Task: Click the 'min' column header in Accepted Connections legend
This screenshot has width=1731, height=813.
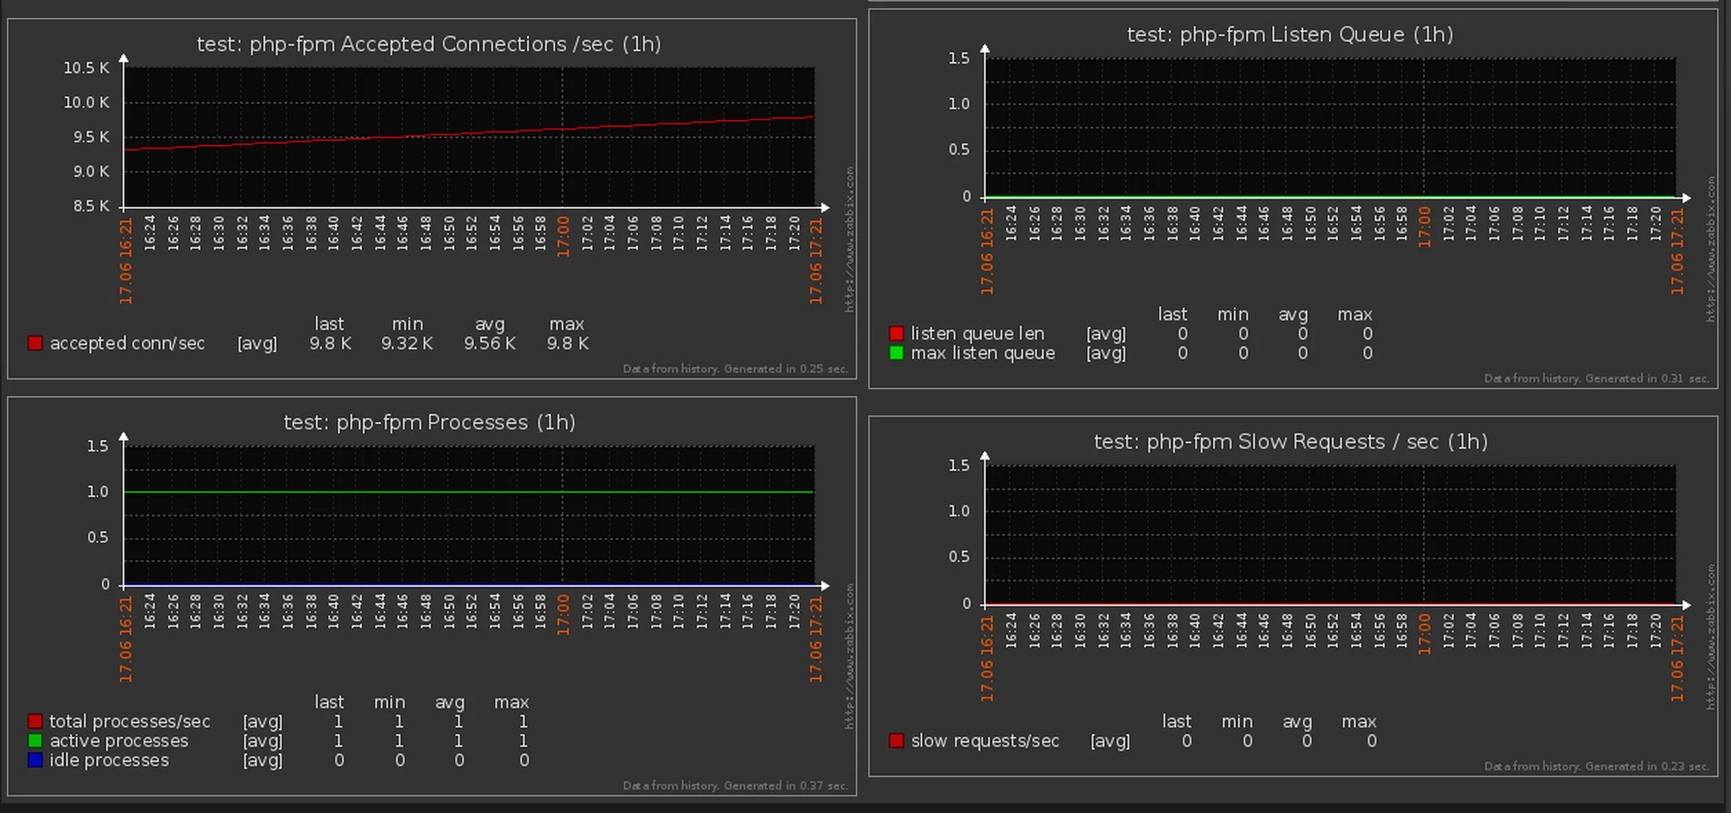Action: (x=407, y=324)
